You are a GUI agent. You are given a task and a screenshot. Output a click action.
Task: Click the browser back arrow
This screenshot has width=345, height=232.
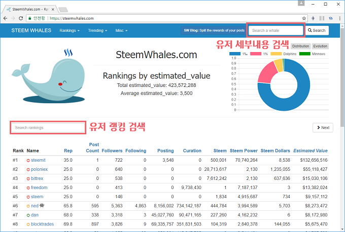click(5, 18)
